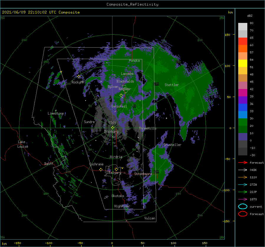Click the Banff label

49,164
